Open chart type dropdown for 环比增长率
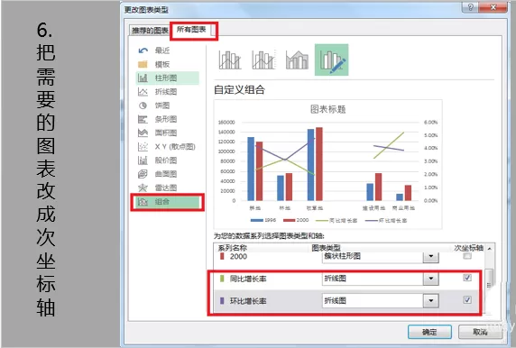Screen dimensions: 516x348 pos(431,300)
